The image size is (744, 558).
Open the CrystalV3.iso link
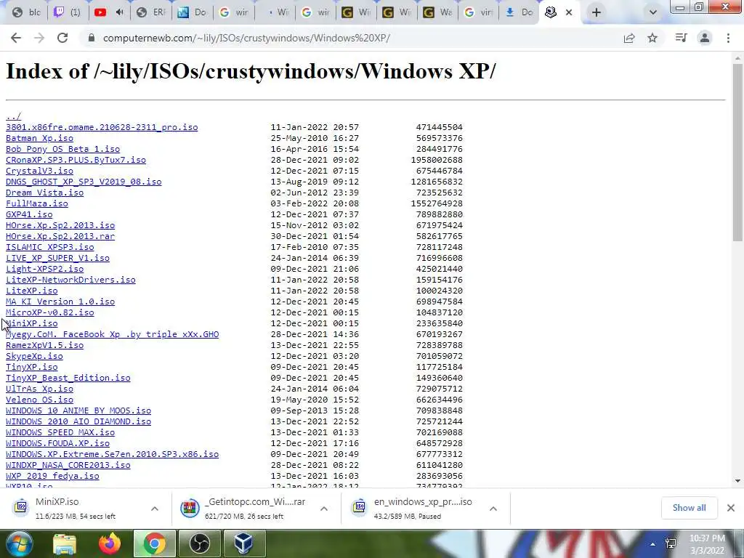coord(39,171)
